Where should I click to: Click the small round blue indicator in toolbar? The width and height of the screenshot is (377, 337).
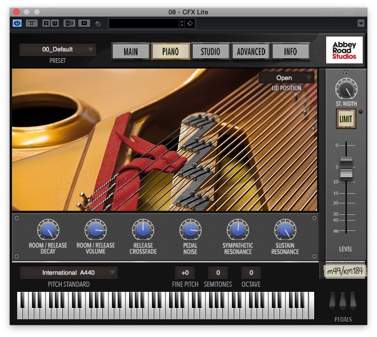[98, 23]
